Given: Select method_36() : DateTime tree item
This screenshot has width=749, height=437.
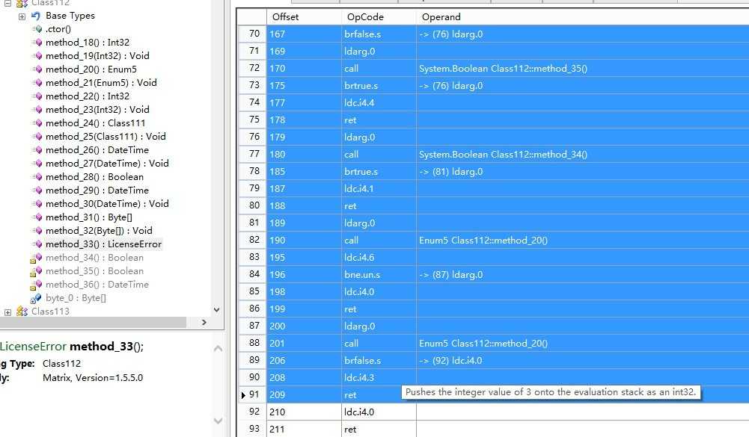Looking at the screenshot, I should pyautogui.click(x=97, y=285).
